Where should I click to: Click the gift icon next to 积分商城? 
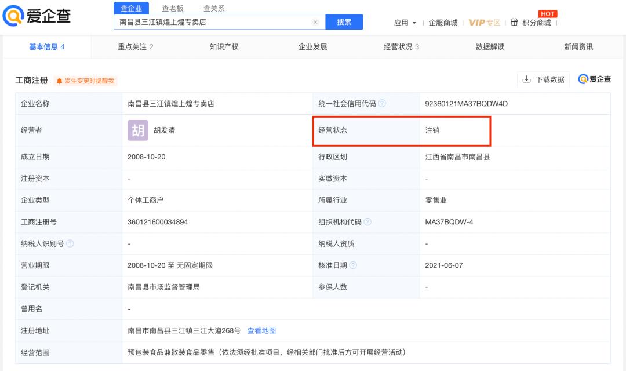coord(514,23)
